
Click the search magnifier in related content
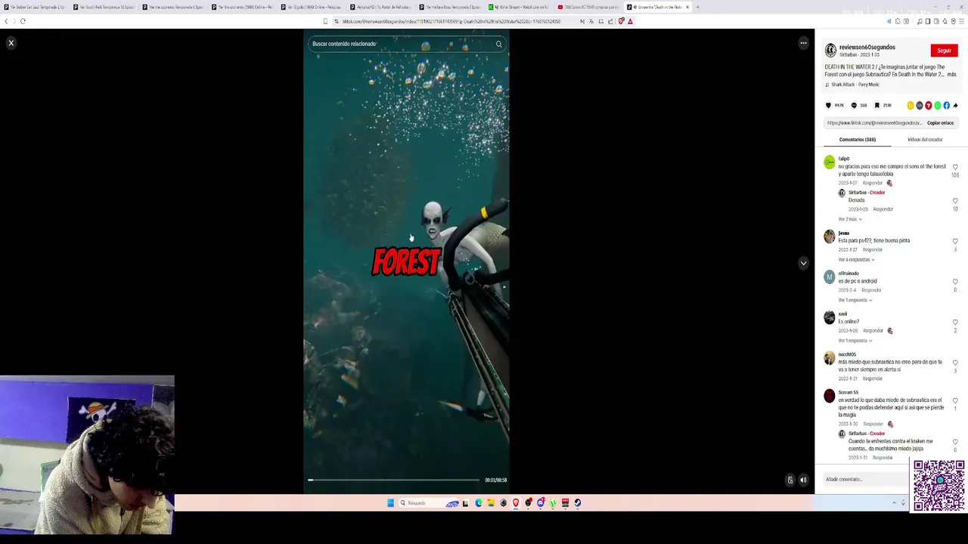498,44
